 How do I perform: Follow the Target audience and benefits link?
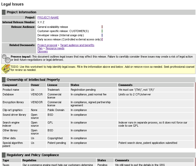tap(77, 45)
